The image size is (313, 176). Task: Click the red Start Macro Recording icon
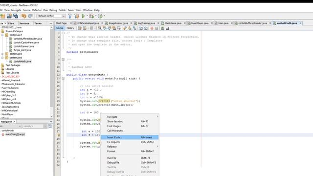[x=152, y=28]
